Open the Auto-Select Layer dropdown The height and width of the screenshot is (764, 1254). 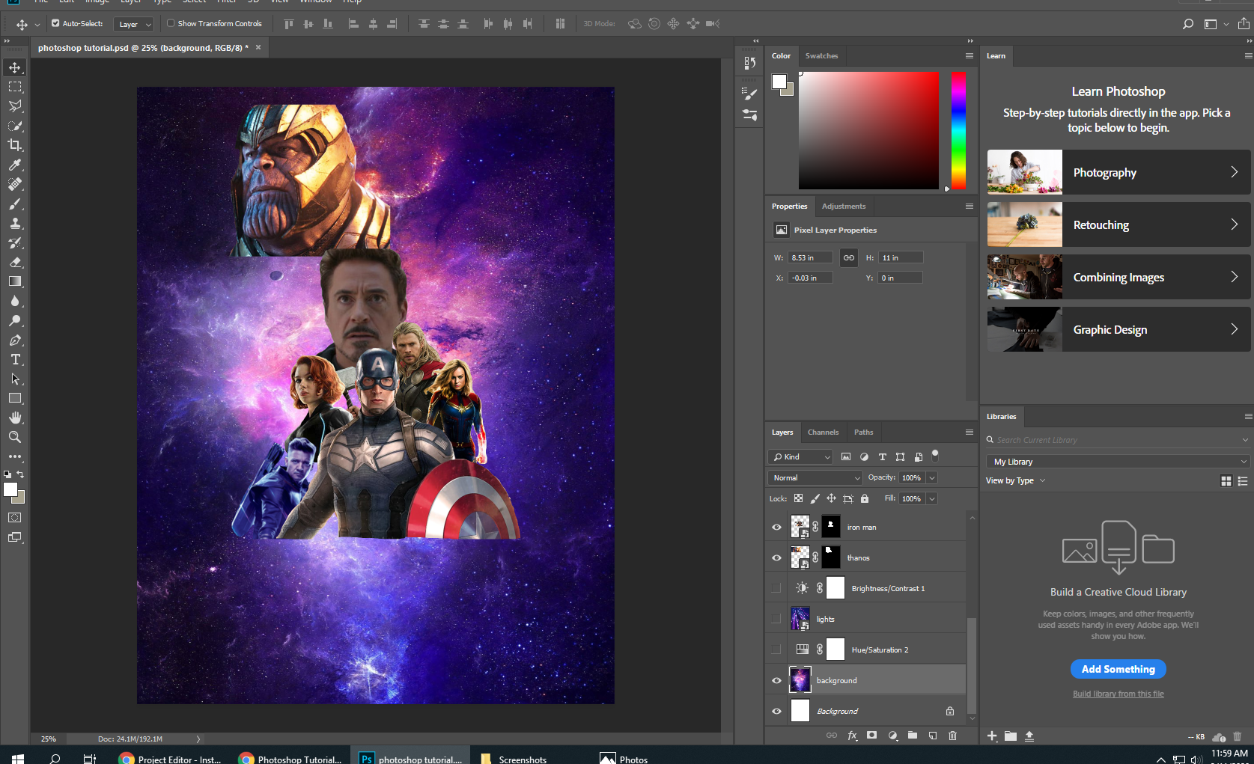(x=134, y=24)
